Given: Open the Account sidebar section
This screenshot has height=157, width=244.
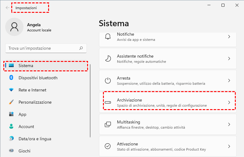Looking at the screenshot, I should pyautogui.click(x=26, y=127).
